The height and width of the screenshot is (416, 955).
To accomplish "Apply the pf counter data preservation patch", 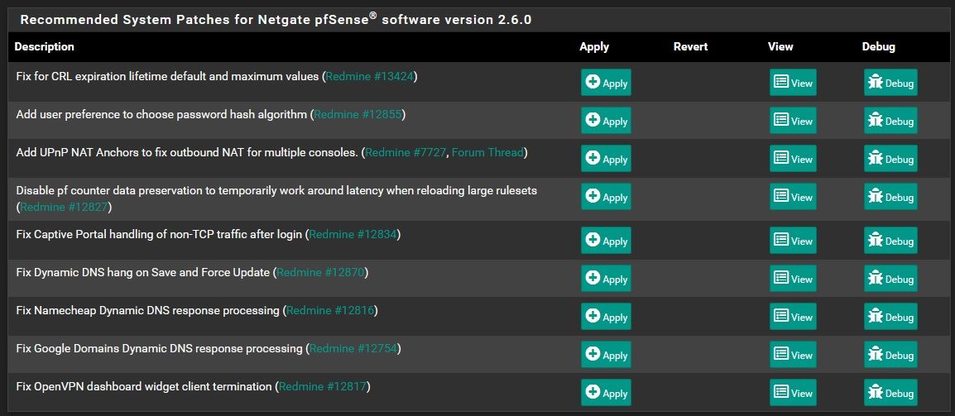I will click(x=606, y=196).
